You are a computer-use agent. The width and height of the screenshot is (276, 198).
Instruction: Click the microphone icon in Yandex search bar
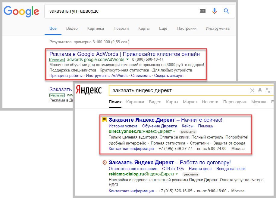click(x=260, y=90)
